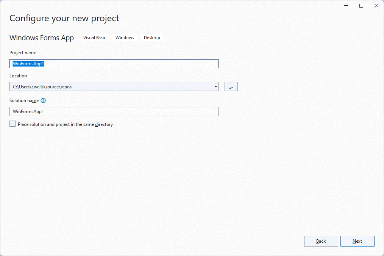The image size is (384, 256).
Task: Click the Project name label
Action: (23, 53)
